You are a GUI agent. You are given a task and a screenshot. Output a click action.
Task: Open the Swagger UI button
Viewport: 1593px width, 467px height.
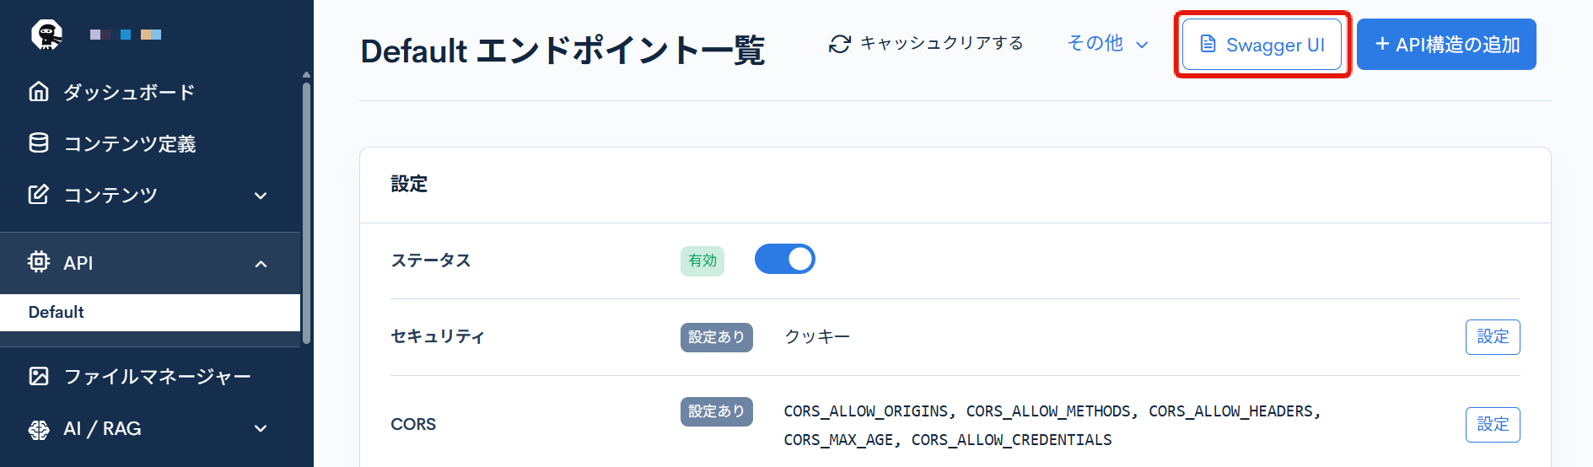[1262, 45]
